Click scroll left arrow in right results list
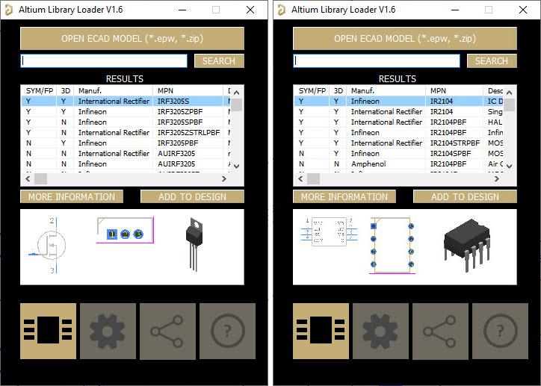Viewport: 541px width, 386px height. pyautogui.click(x=300, y=178)
